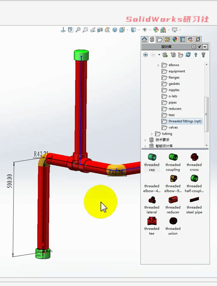
Task: Select the tees folder
Action: (x=168, y=115)
